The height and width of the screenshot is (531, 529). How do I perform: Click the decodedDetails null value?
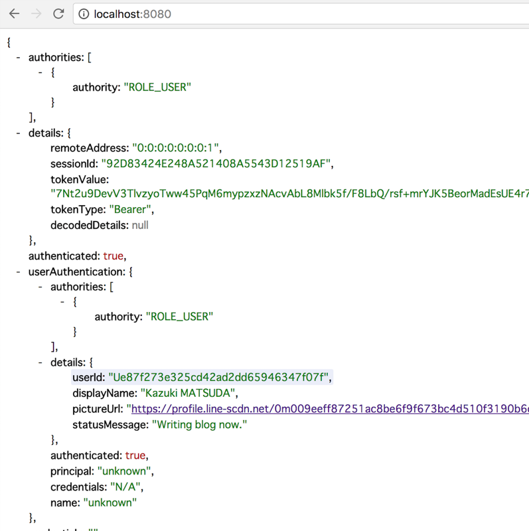click(140, 225)
